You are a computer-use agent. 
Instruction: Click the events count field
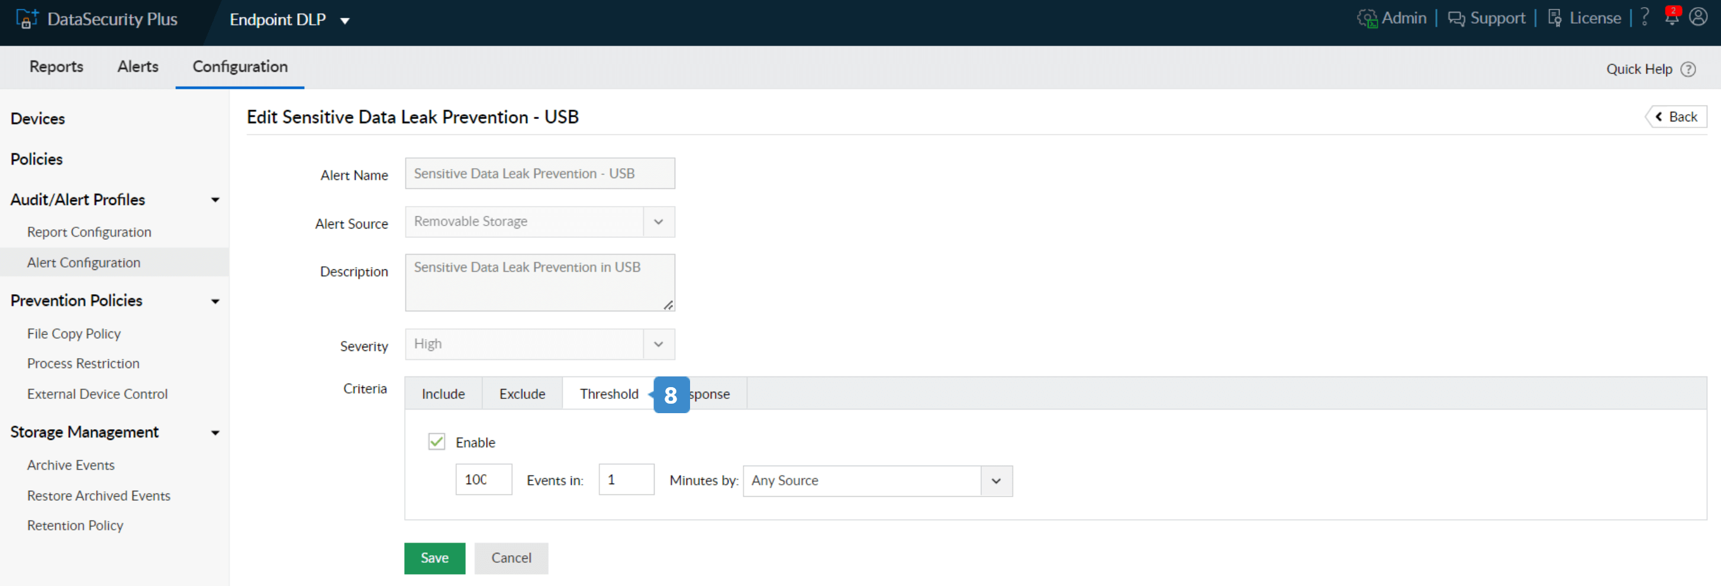coord(484,480)
